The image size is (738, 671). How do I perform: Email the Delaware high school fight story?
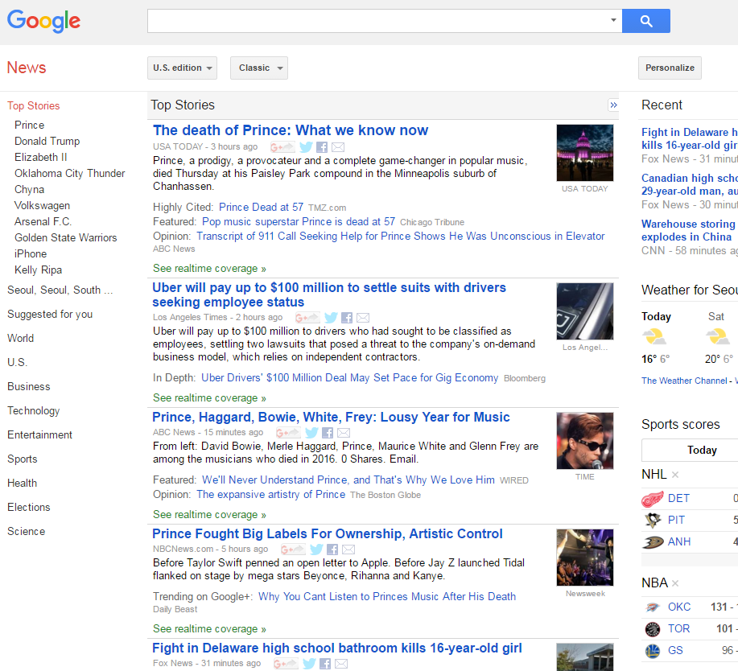click(x=341, y=664)
